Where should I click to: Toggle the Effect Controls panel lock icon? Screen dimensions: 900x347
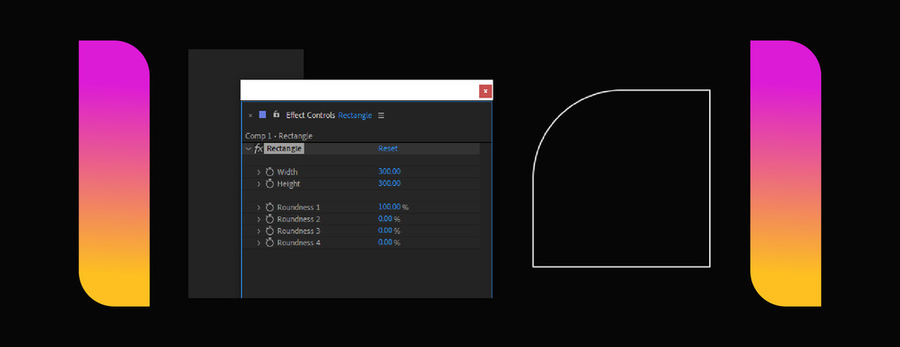coord(276,114)
